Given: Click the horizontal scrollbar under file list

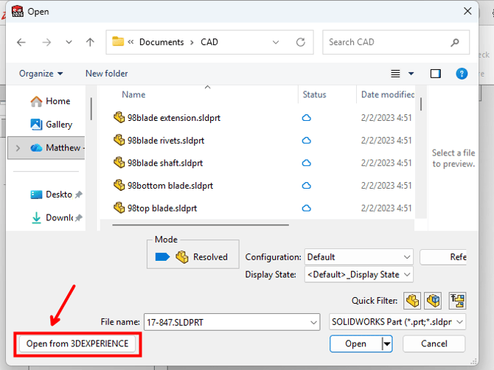Looking at the screenshot, I should (201, 225).
